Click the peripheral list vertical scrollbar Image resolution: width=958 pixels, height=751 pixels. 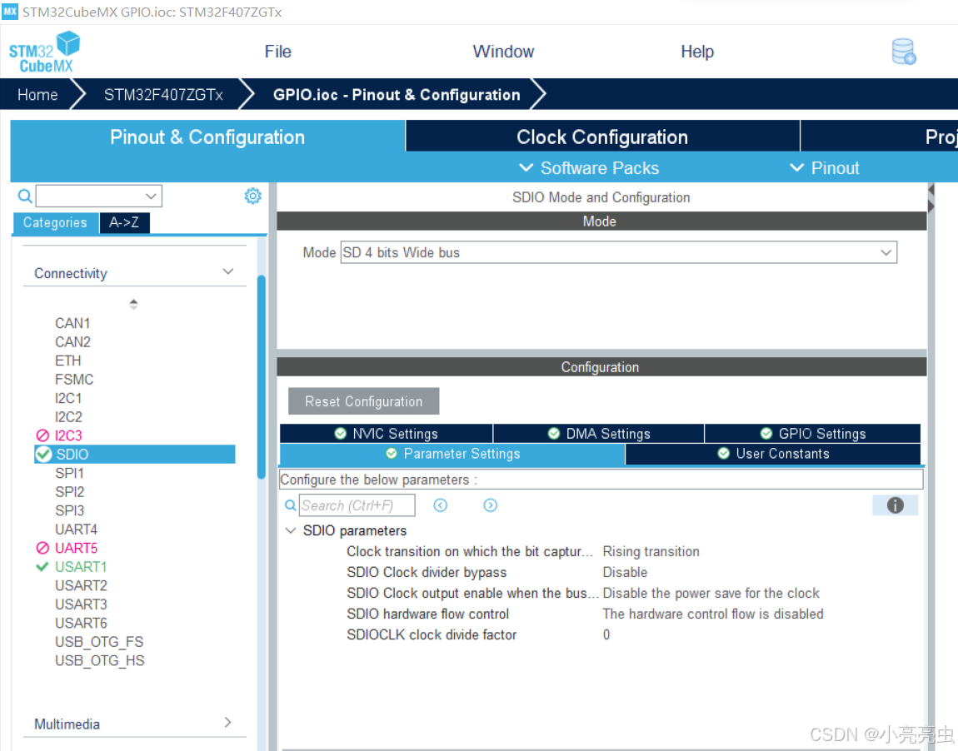pos(262,376)
